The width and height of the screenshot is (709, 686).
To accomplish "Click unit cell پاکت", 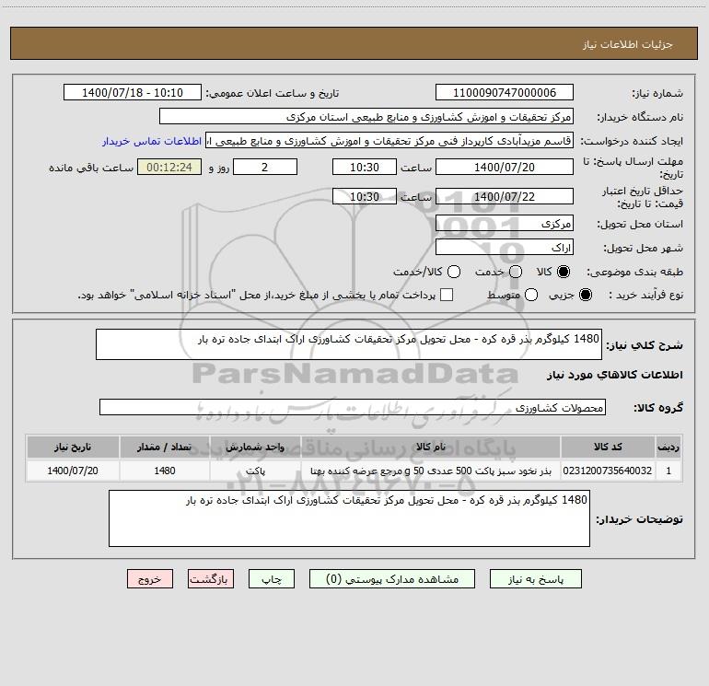I will [x=255, y=471].
